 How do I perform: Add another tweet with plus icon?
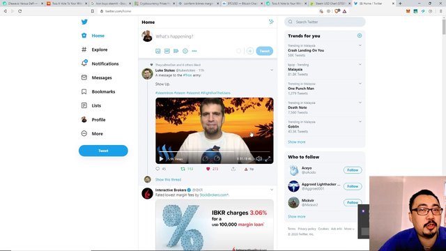pos(250,51)
